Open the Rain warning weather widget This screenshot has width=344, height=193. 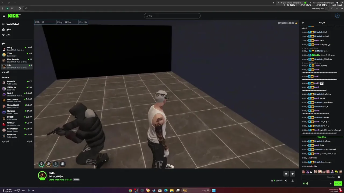335,190
